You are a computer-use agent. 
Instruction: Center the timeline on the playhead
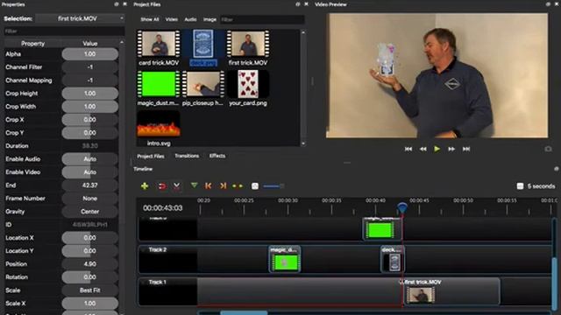pyautogui.click(x=238, y=186)
